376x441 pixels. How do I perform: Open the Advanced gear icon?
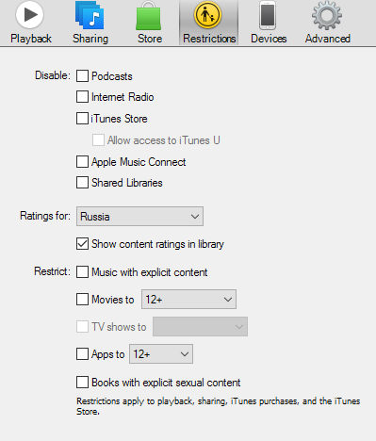coord(327,15)
